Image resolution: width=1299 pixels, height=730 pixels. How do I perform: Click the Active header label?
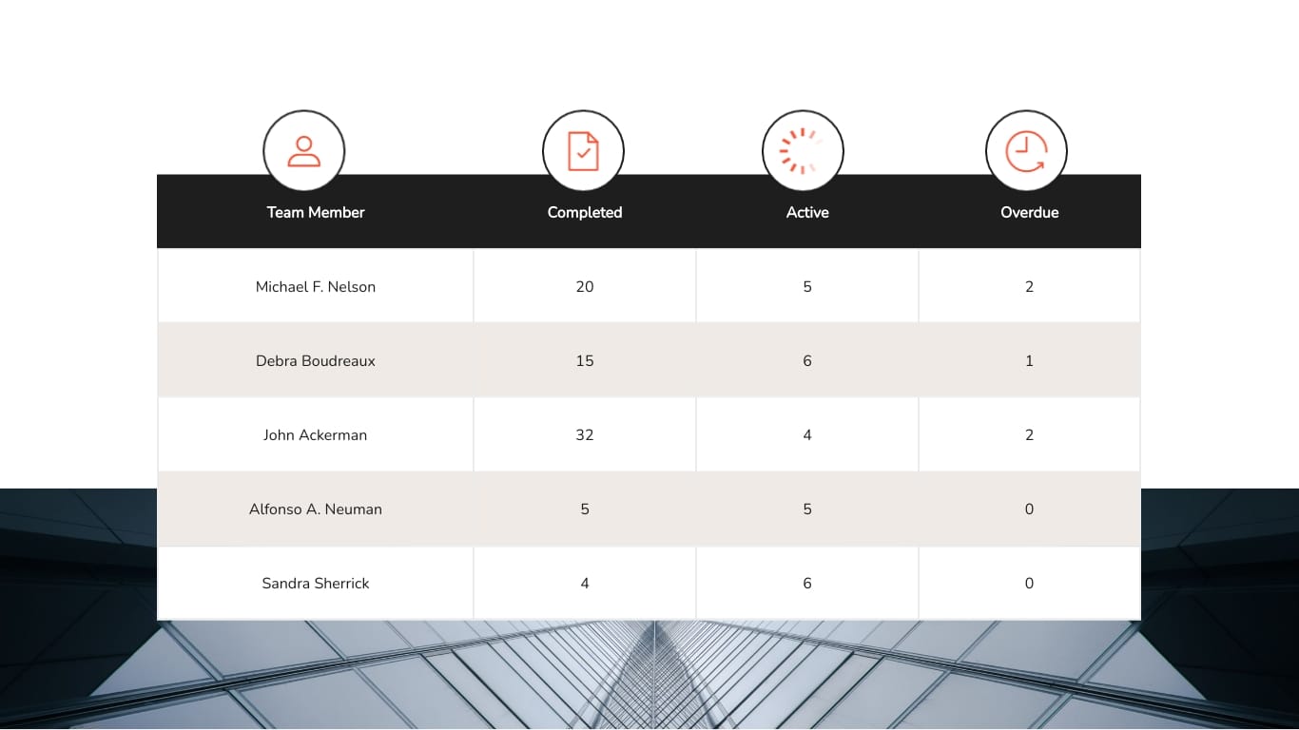tap(806, 212)
